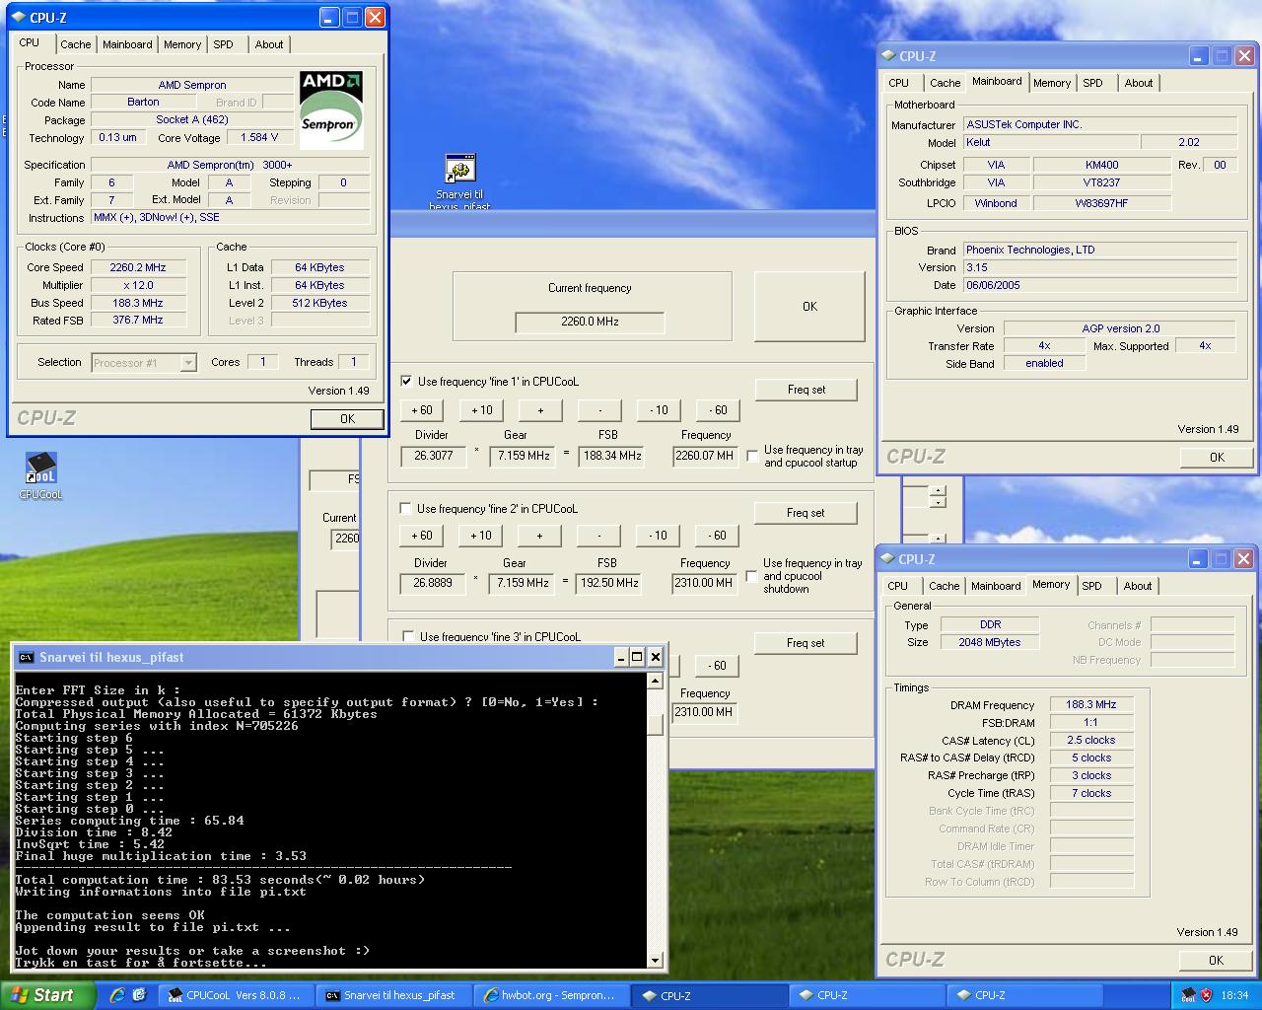Toggle 'Use frequency in tray and cpucool startup'

click(752, 456)
